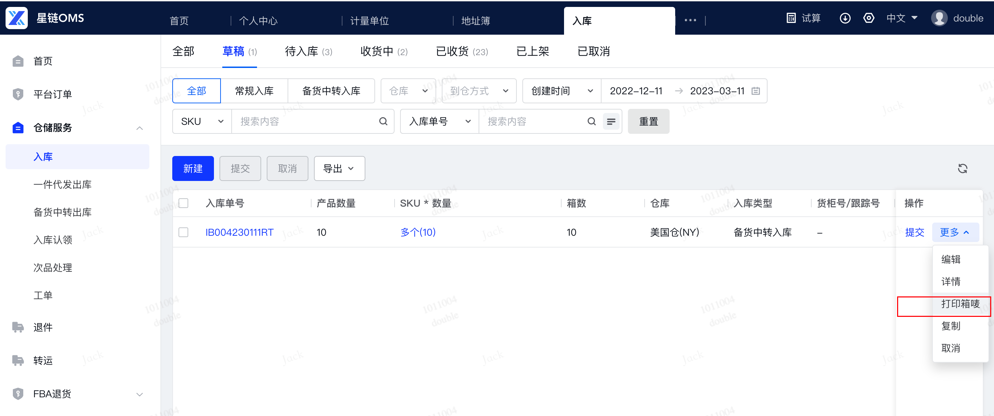This screenshot has height=416, width=994.
Task: Click the row's 提交 action link
Action: pyautogui.click(x=914, y=233)
